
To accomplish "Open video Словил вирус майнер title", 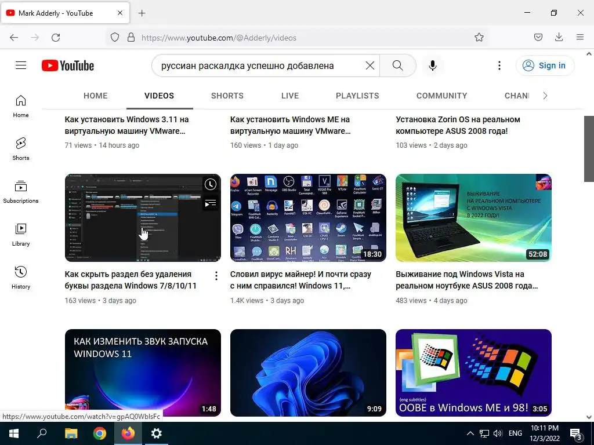I will [x=301, y=280].
